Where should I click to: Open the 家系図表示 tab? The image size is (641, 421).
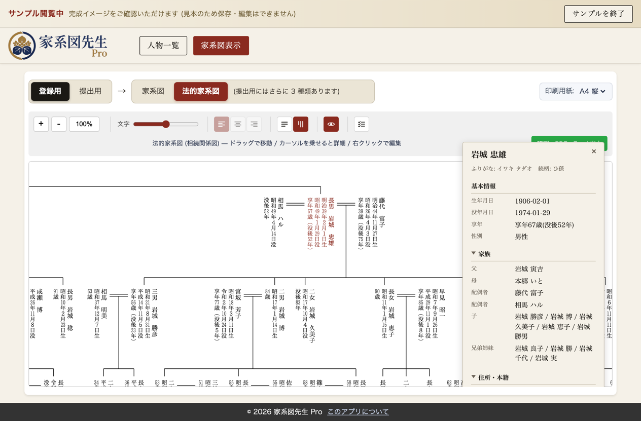pos(221,46)
